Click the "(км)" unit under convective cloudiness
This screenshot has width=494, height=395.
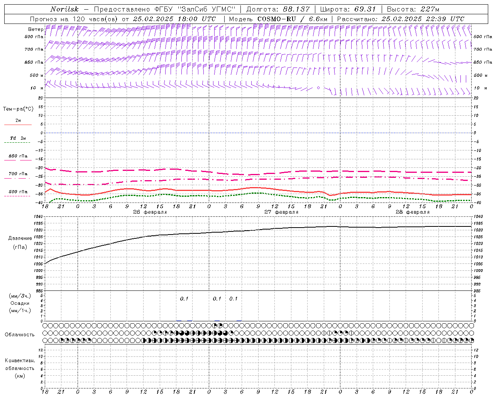20,376
